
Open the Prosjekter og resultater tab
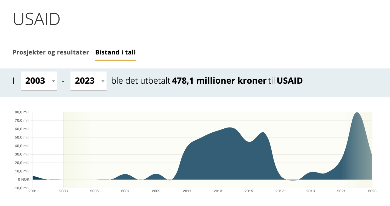(x=50, y=52)
